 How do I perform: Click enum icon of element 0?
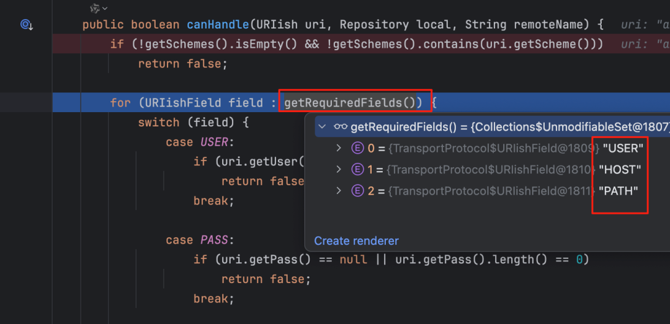(357, 148)
